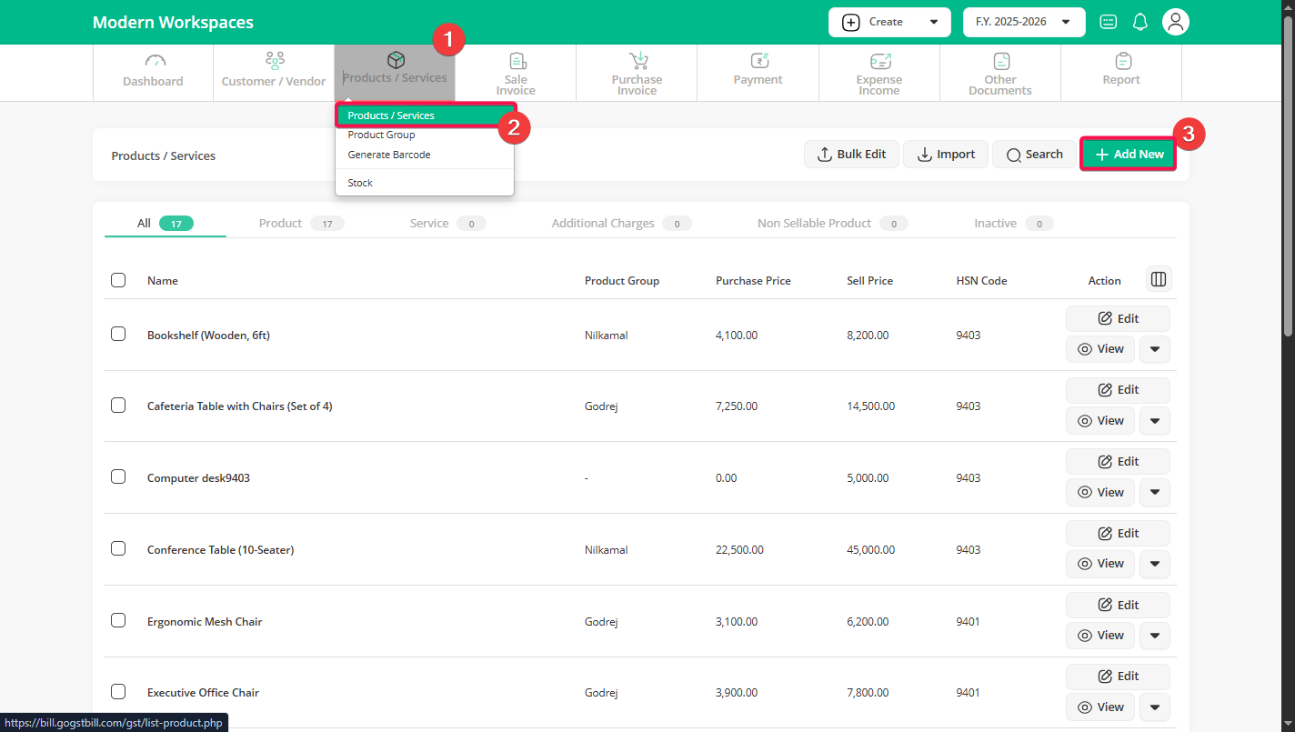This screenshot has width=1295, height=732.
Task: Click the column layout chooser icon
Action: [1159, 279]
